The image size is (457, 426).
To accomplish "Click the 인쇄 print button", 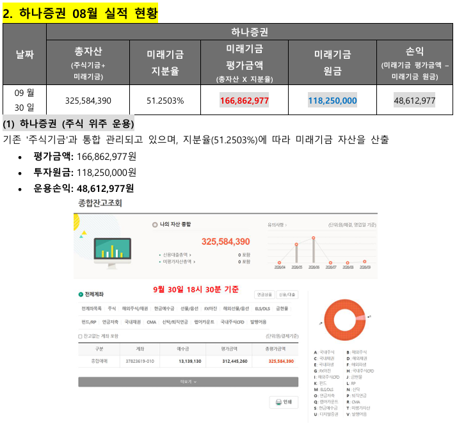I will (x=284, y=402).
